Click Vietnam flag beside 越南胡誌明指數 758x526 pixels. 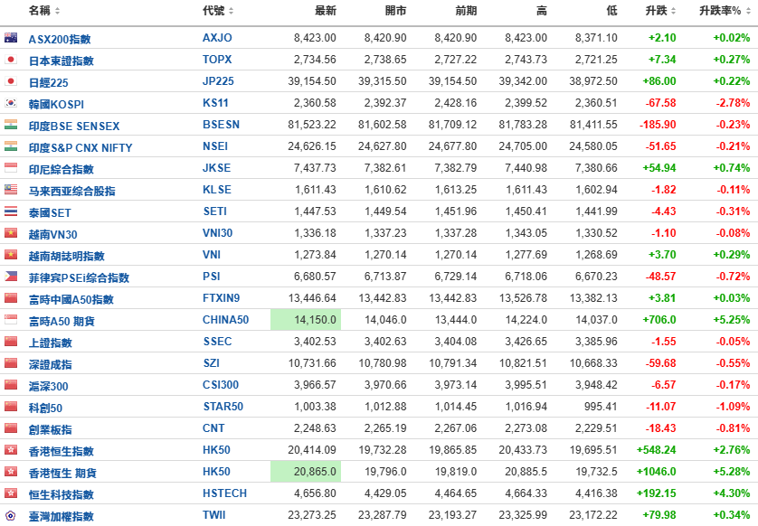click(x=11, y=255)
